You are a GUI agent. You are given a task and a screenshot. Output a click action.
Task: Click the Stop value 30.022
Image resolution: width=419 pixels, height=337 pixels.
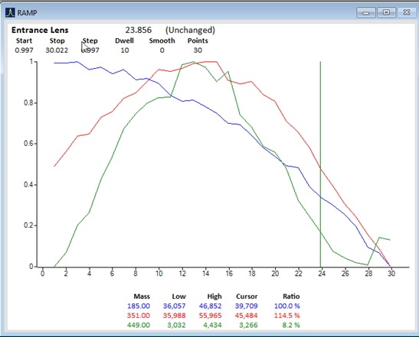tap(57, 50)
